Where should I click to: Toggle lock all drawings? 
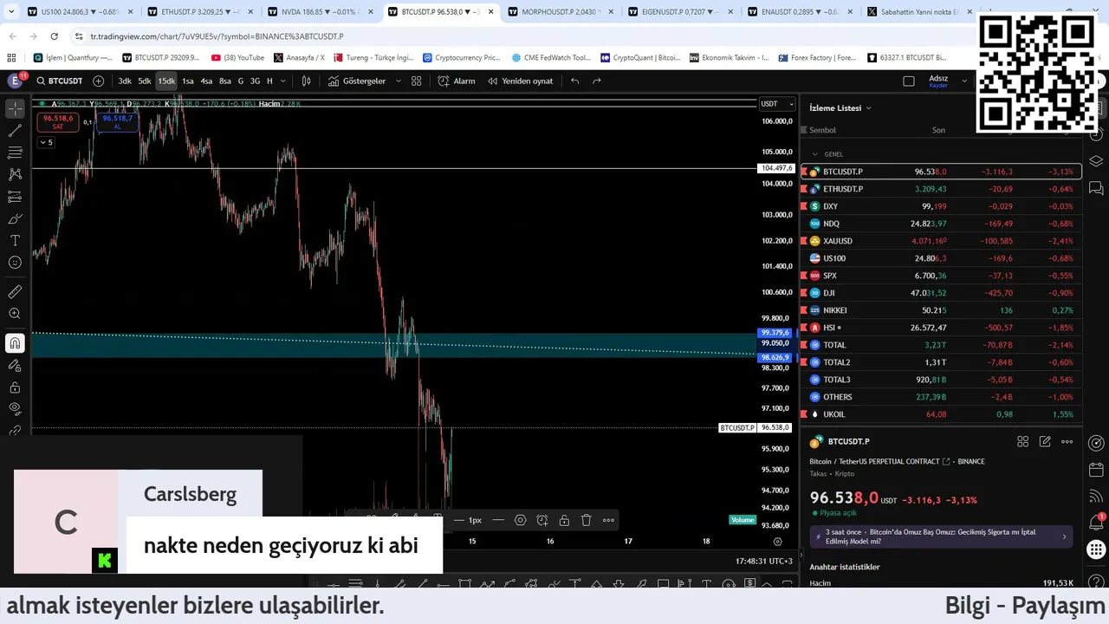click(15, 387)
